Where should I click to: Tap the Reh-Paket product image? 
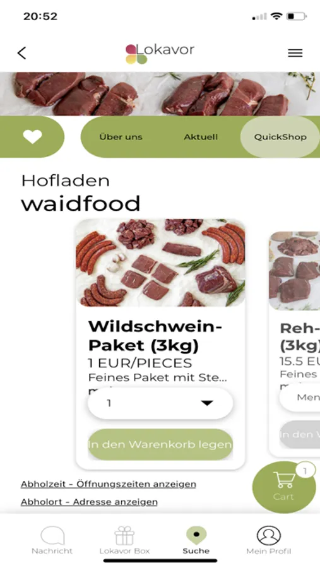(294, 271)
